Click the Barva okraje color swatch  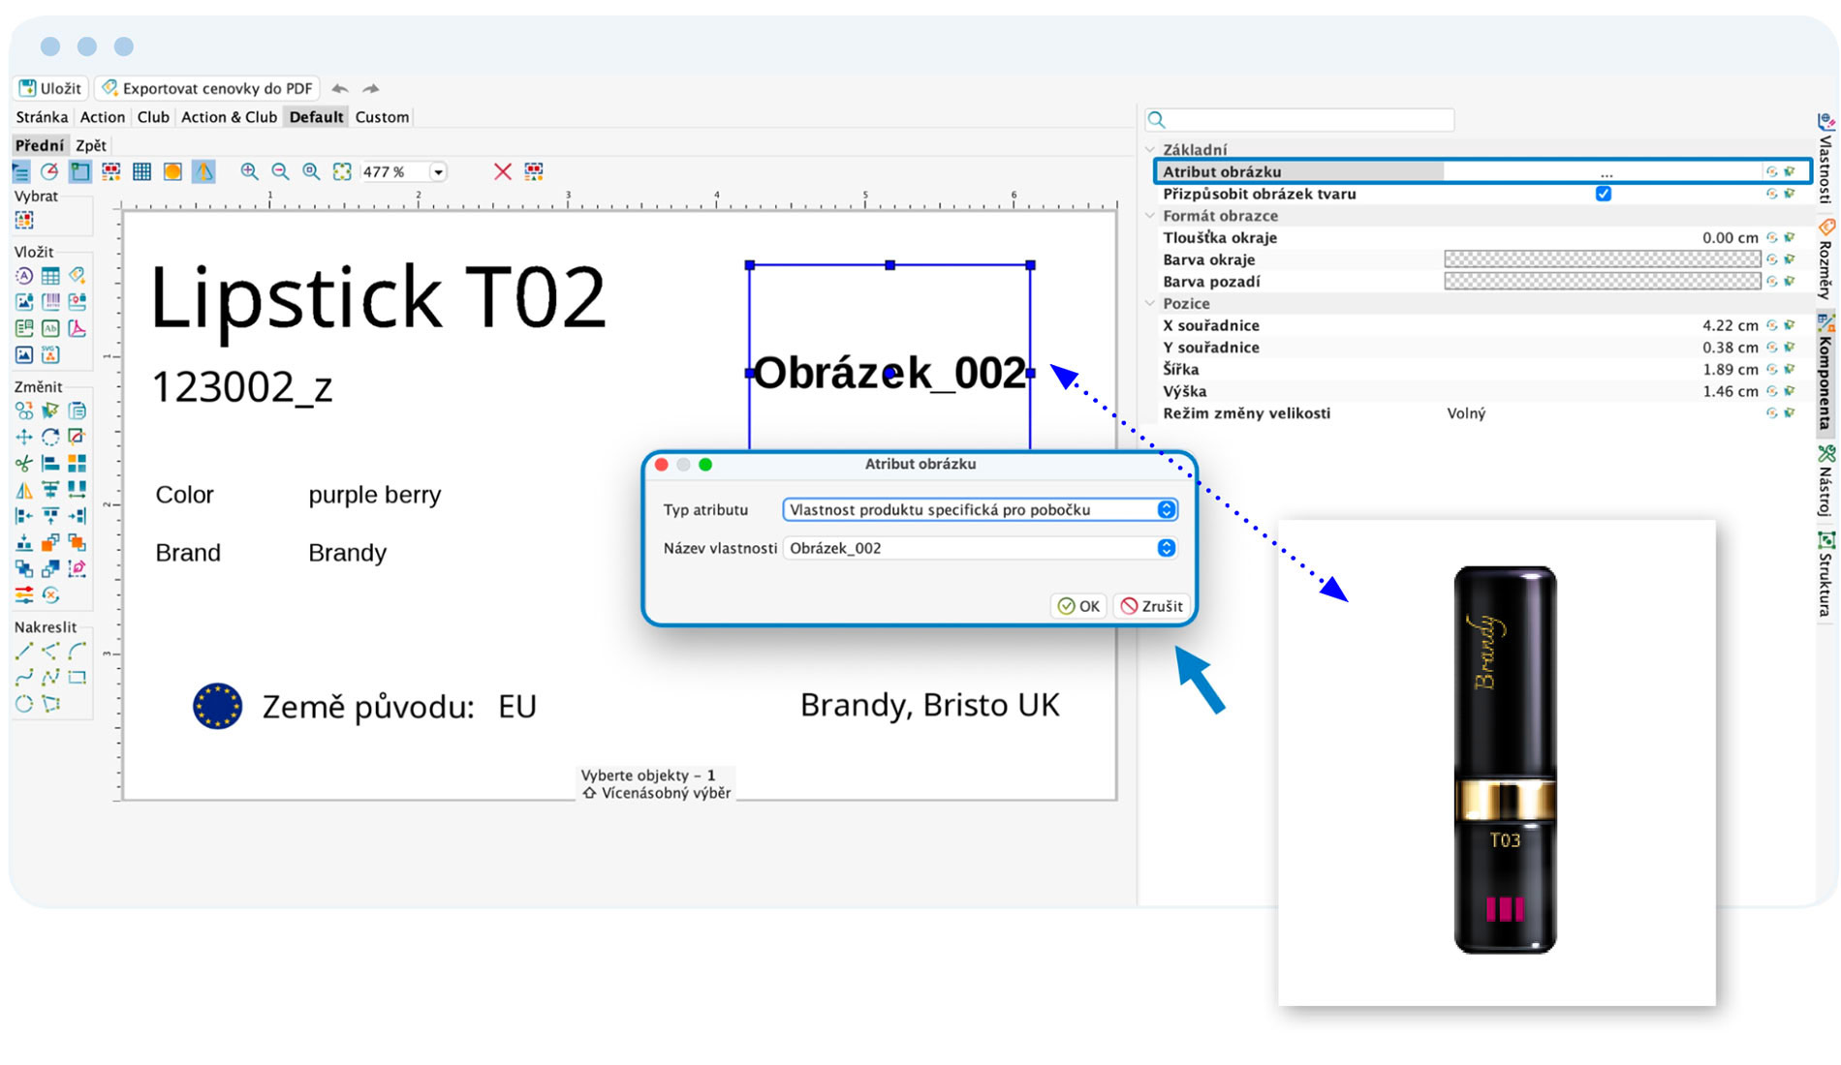pos(1602,259)
